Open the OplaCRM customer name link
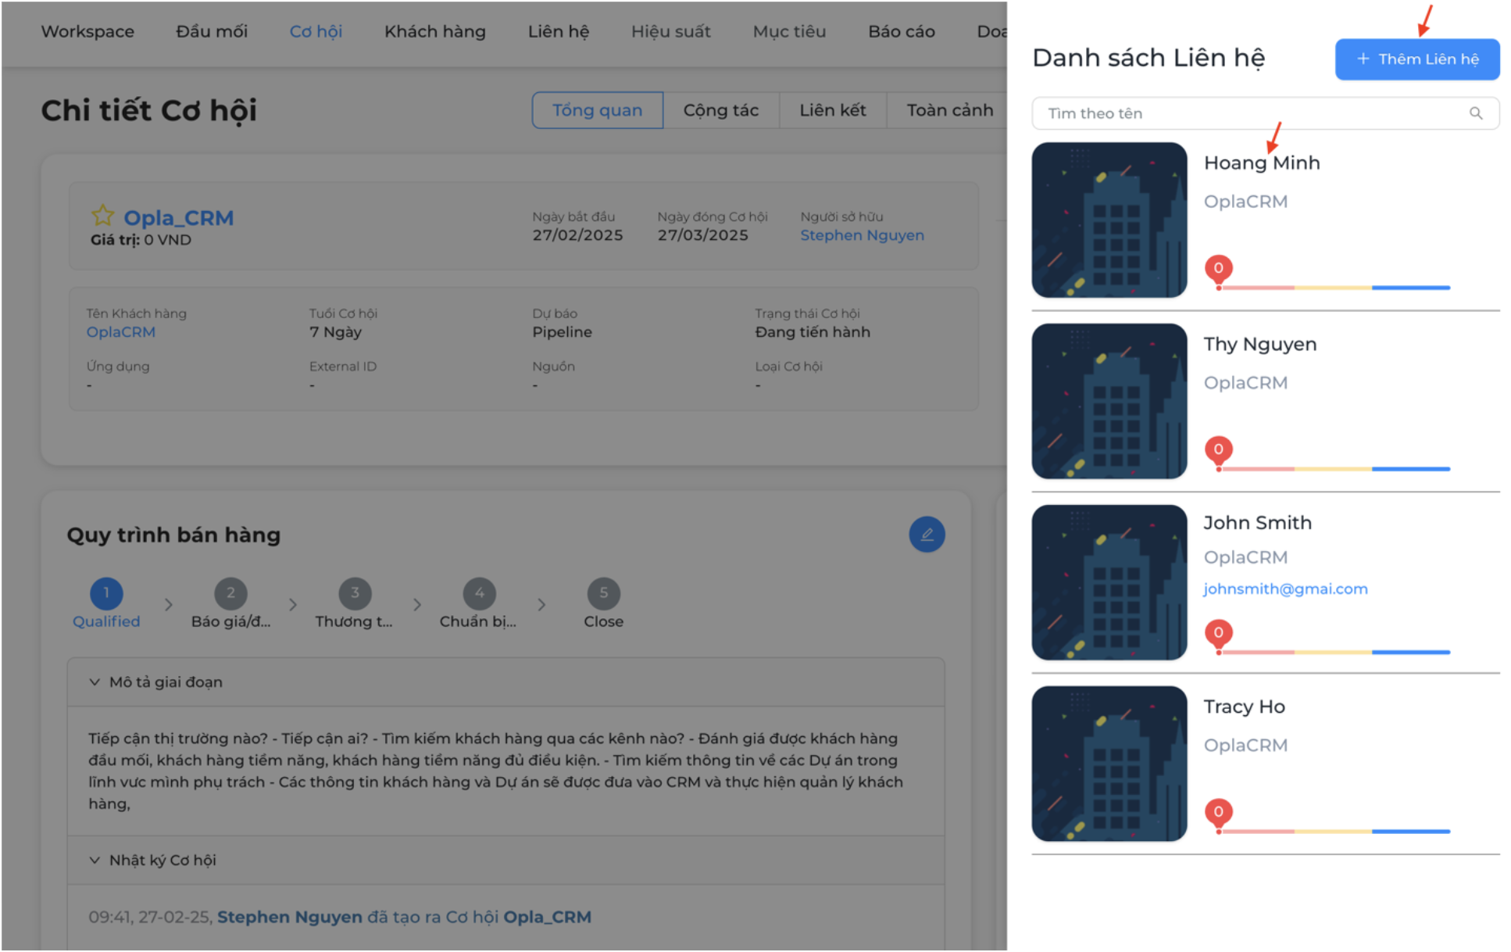Viewport: 1511px width, 952px height. click(x=121, y=332)
